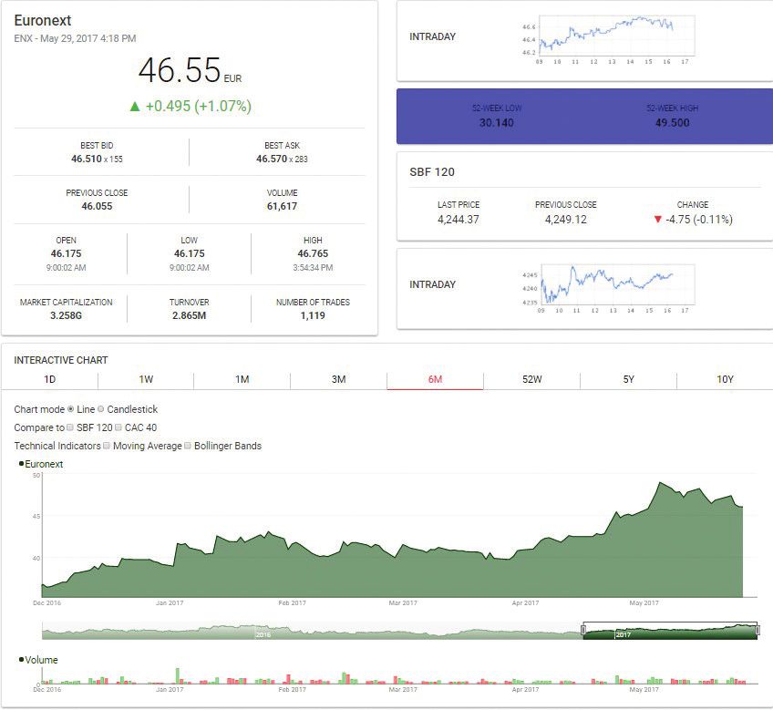The height and width of the screenshot is (710, 773).
Task: Click the Volume legend dot
Action: point(21,661)
